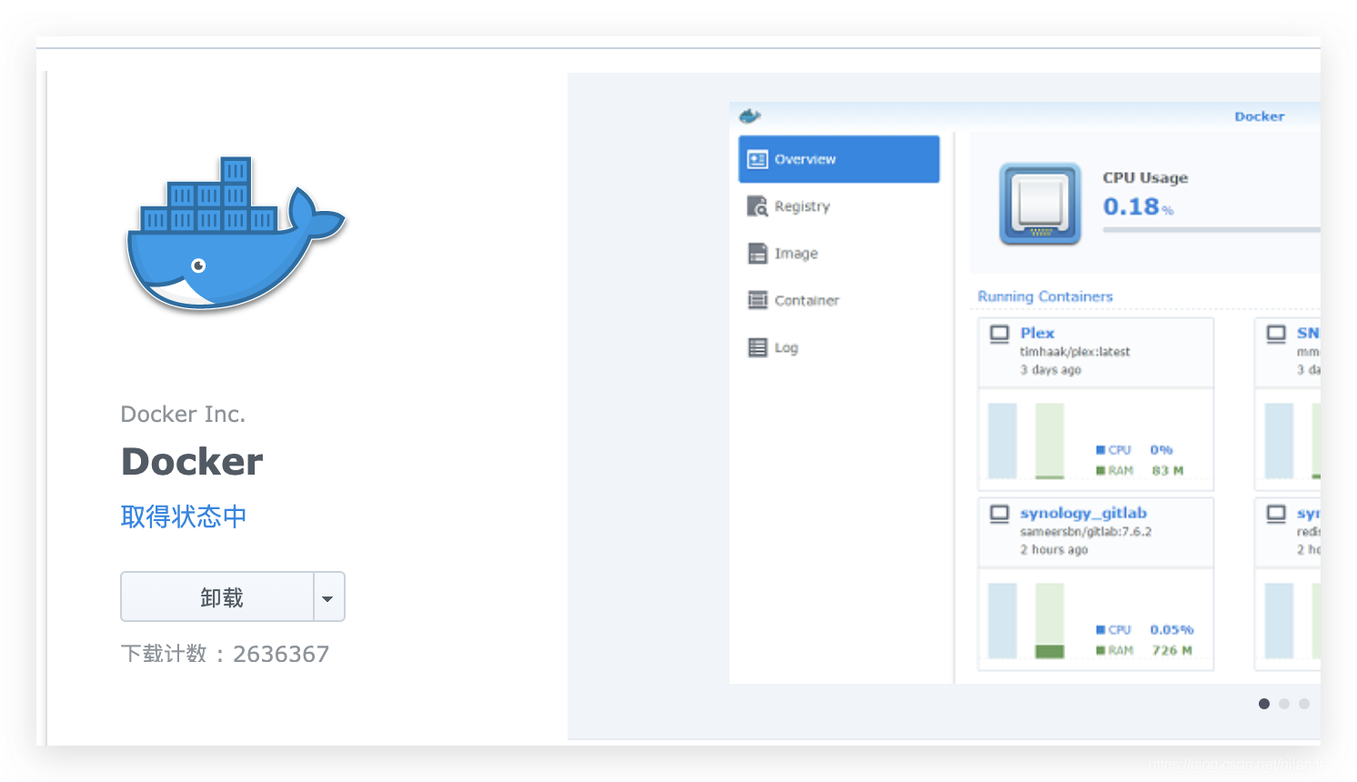Image resolution: width=1357 pixels, height=782 pixels.
Task: Click the 下载计数：2636367 download count
Action: coord(225,654)
